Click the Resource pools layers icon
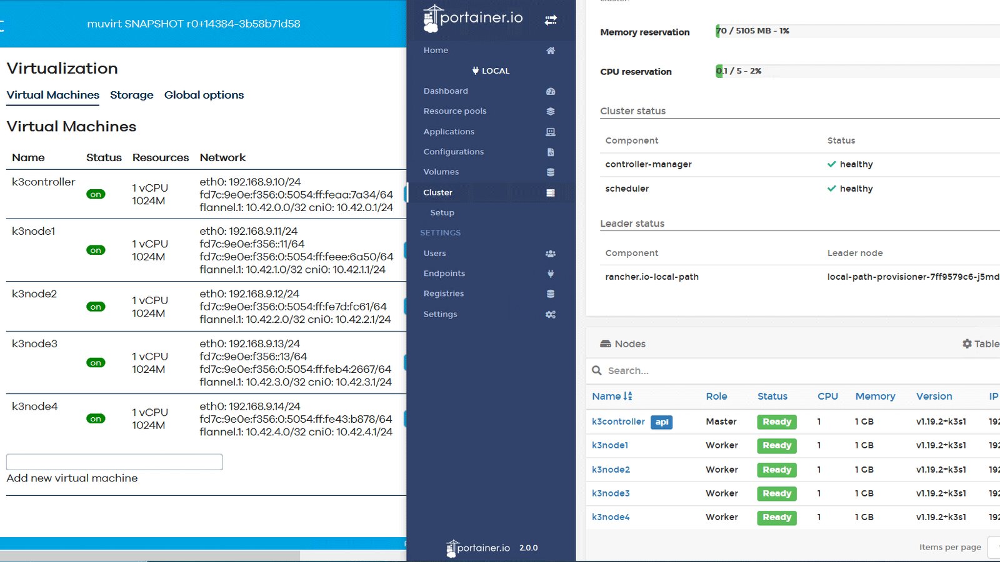Viewport: 1000px width, 562px height. [551, 111]
